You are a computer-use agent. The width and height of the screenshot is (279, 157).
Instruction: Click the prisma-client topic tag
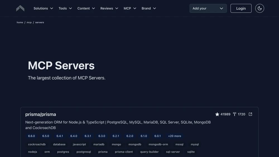[x=124, y=152]
